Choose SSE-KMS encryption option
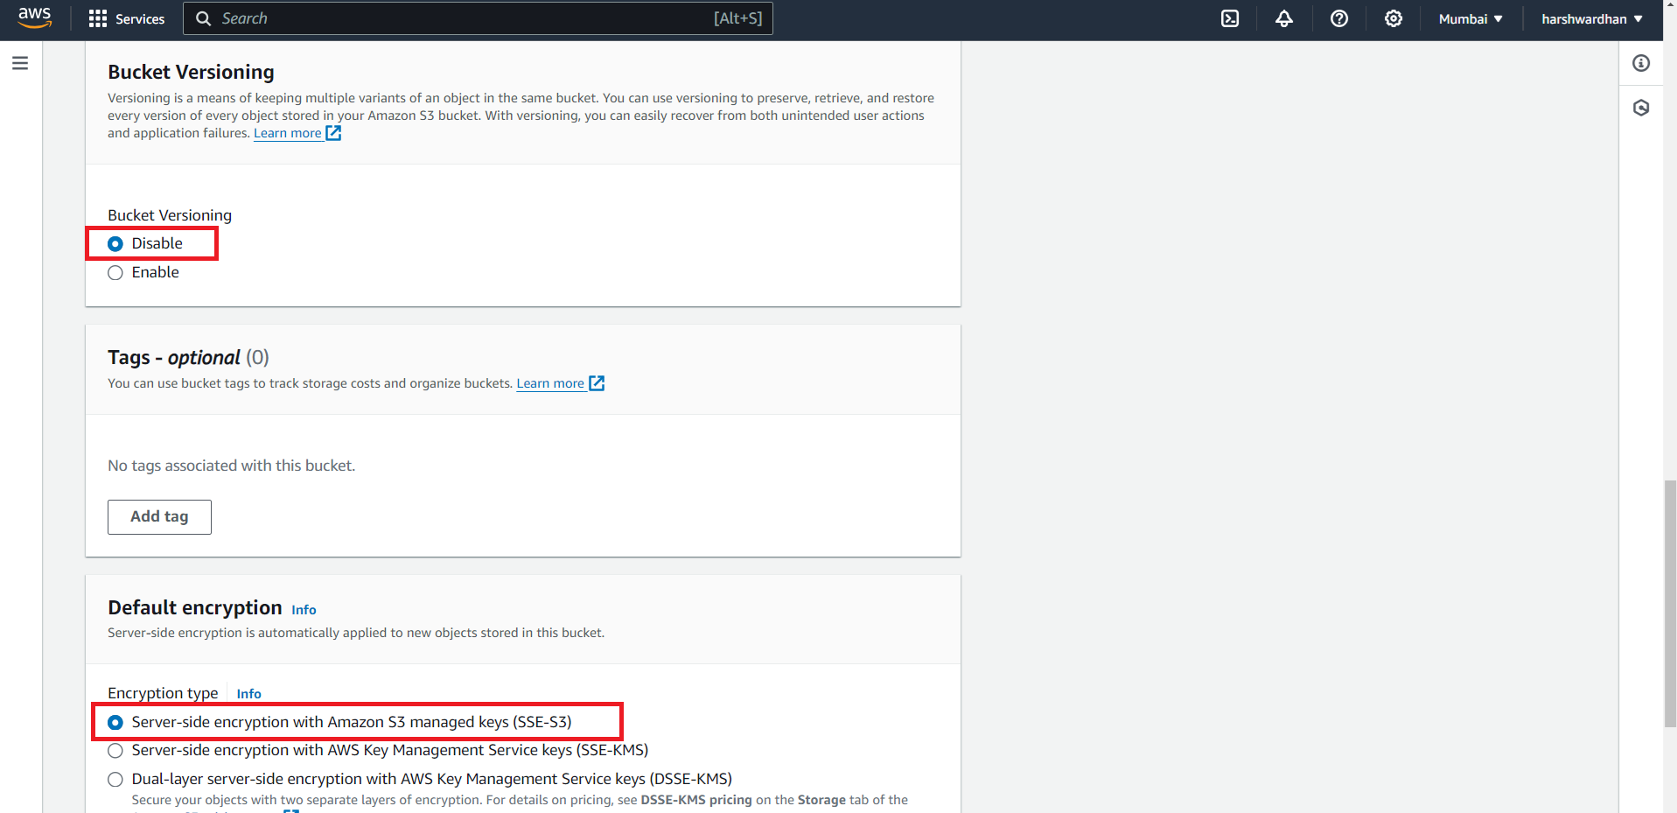Screen dimensions: 1677x813 115,751
